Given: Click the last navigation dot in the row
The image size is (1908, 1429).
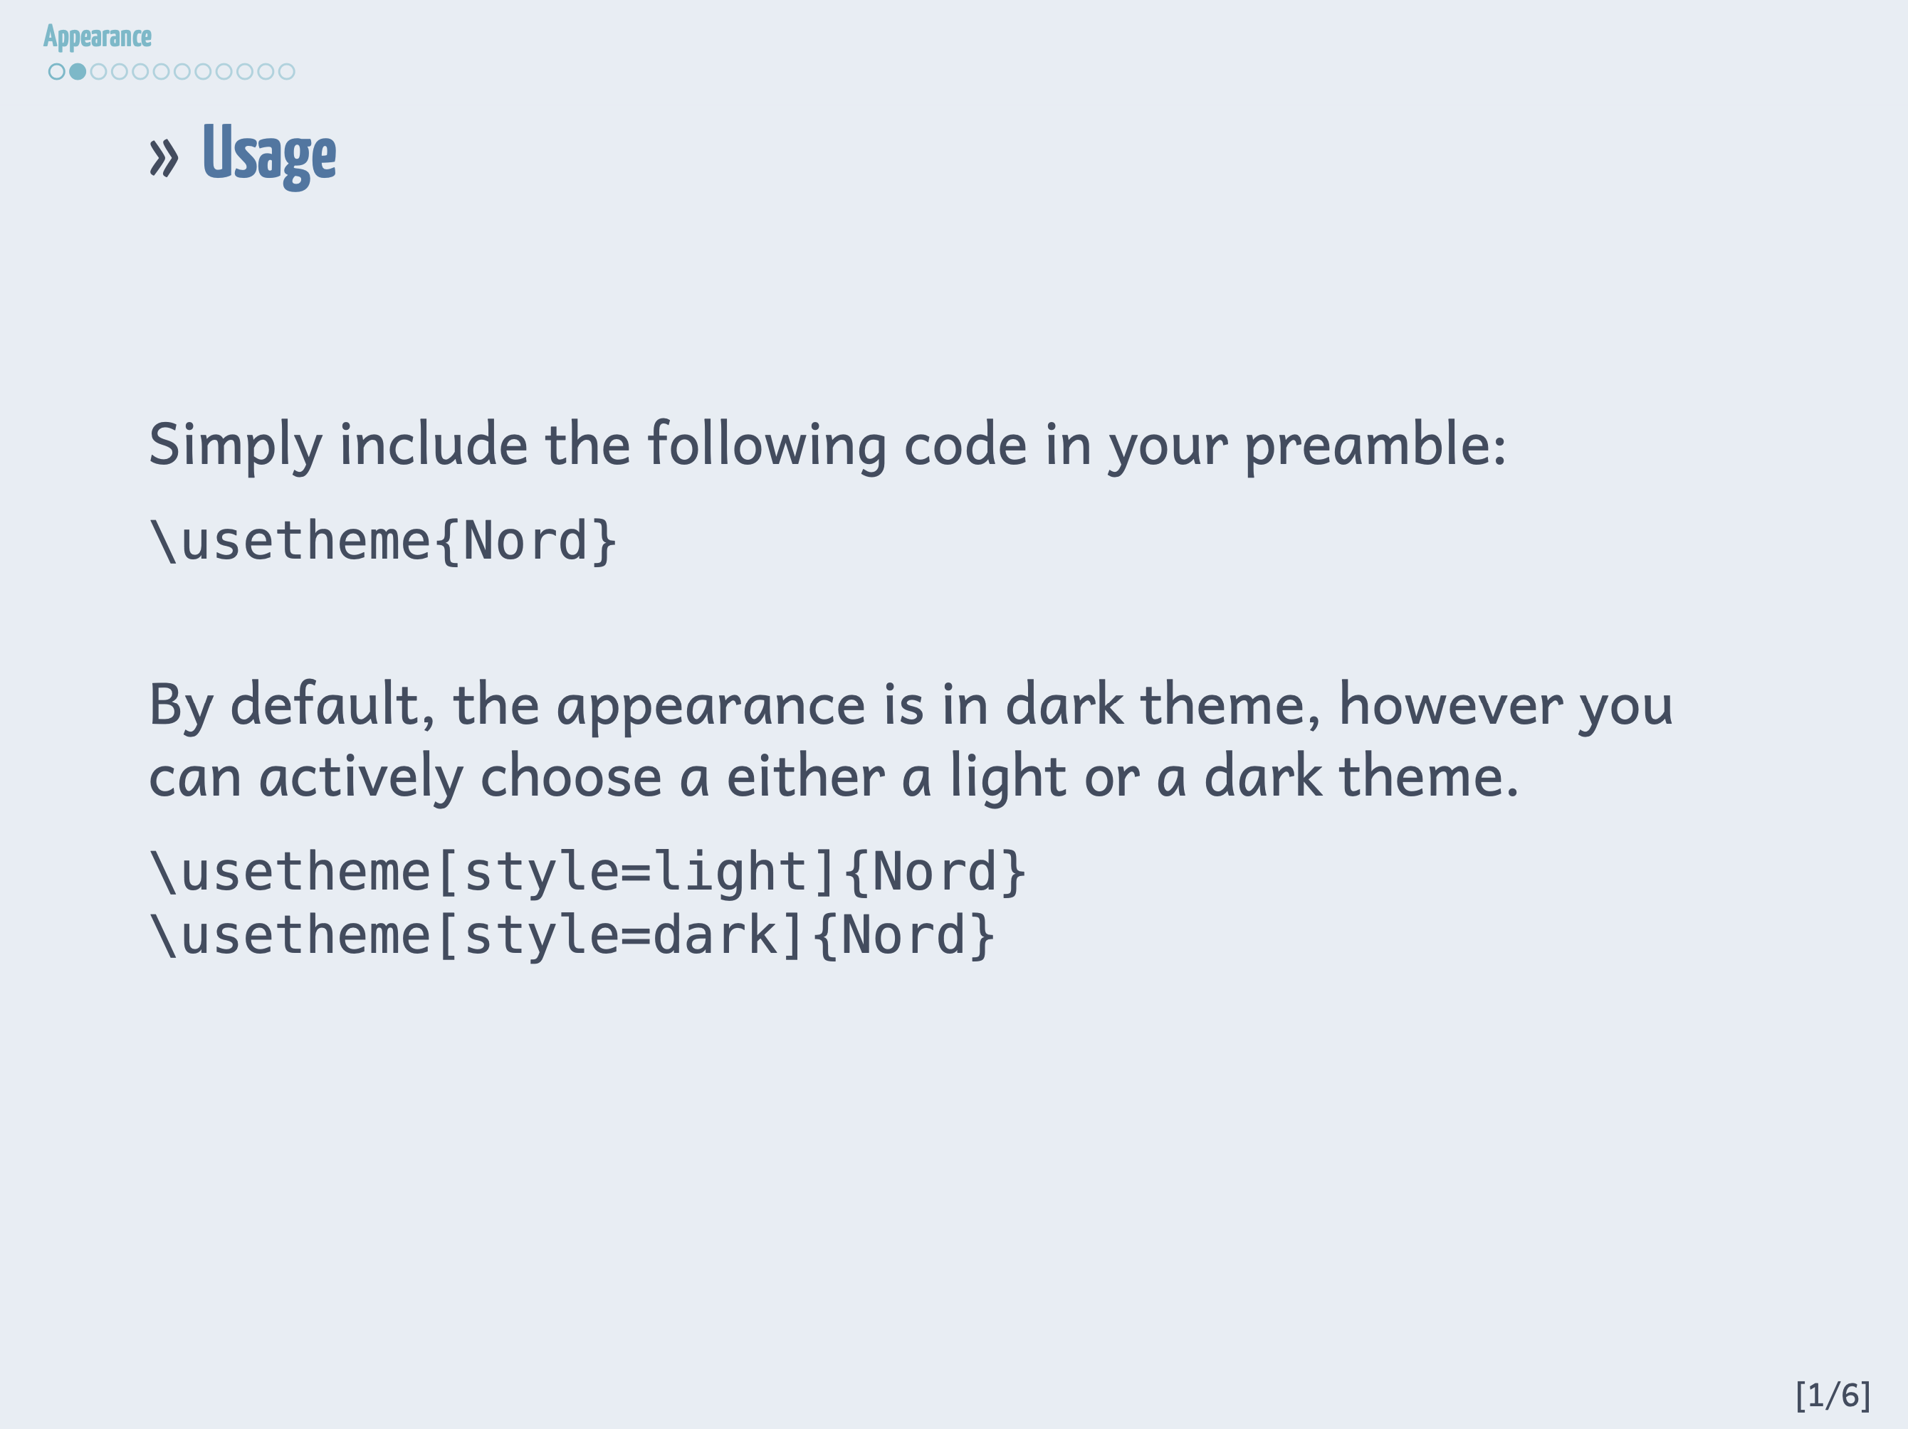Looking at the screenshot, I should (286, 72).
